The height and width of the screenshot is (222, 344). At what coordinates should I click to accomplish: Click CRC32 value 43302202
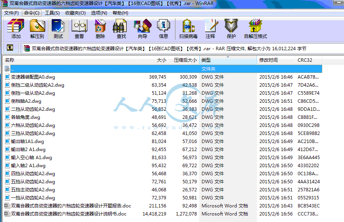(308, 165)
